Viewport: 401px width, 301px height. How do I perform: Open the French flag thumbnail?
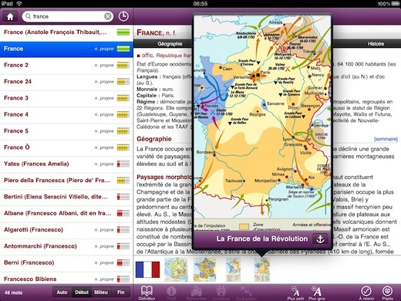[147, 269]
